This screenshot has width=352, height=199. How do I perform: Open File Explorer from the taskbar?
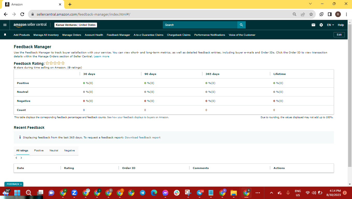[234, 193]
